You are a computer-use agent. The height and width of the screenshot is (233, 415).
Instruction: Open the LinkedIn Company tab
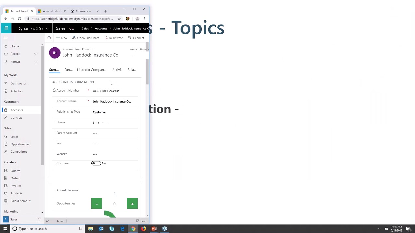(92, 70)
